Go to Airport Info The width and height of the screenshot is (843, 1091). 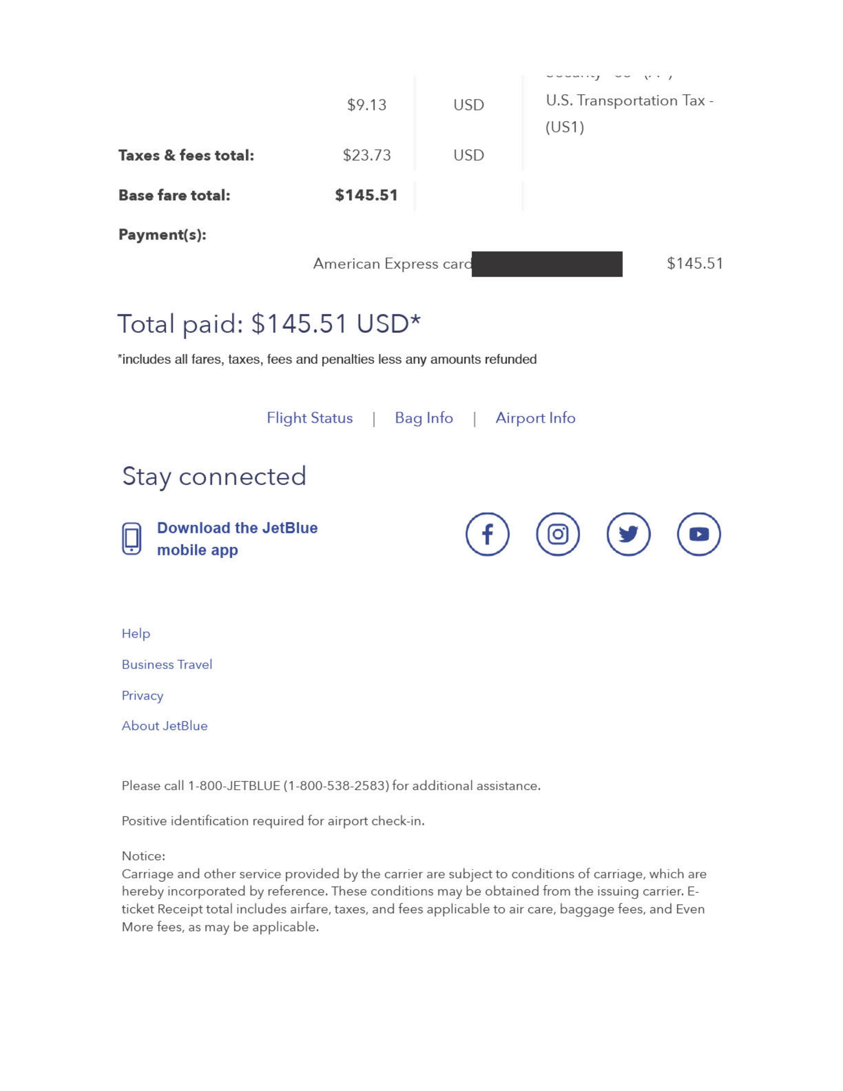click(x=535, y=417)
